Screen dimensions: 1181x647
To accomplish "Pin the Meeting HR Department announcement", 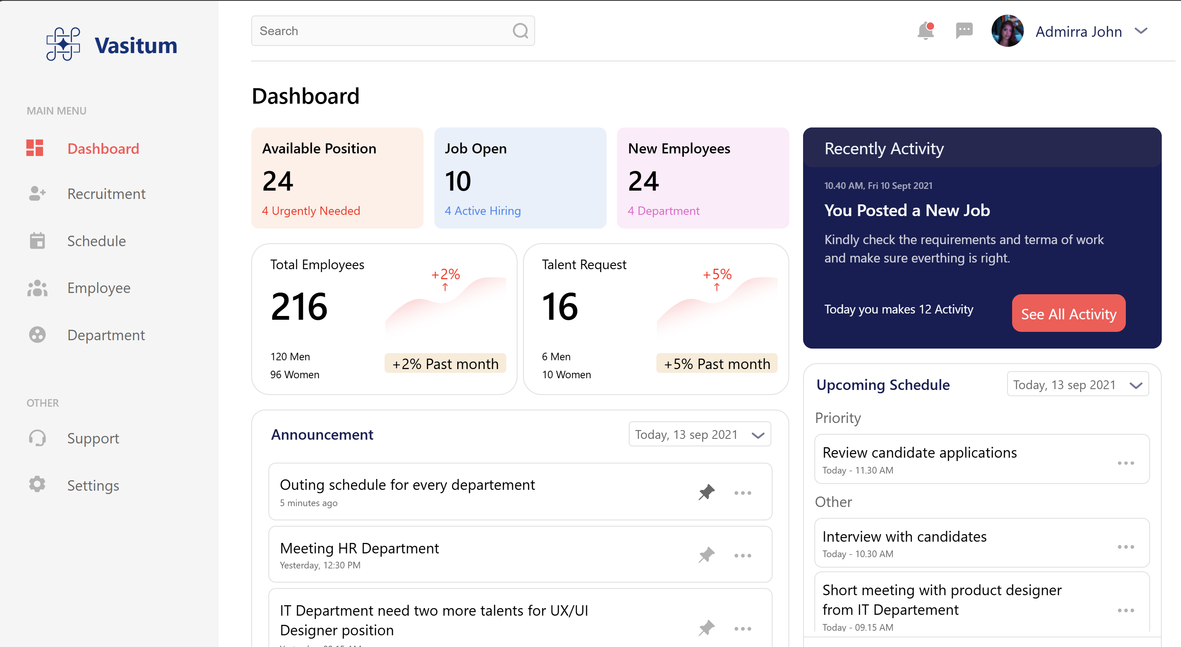I will (707, 555).
